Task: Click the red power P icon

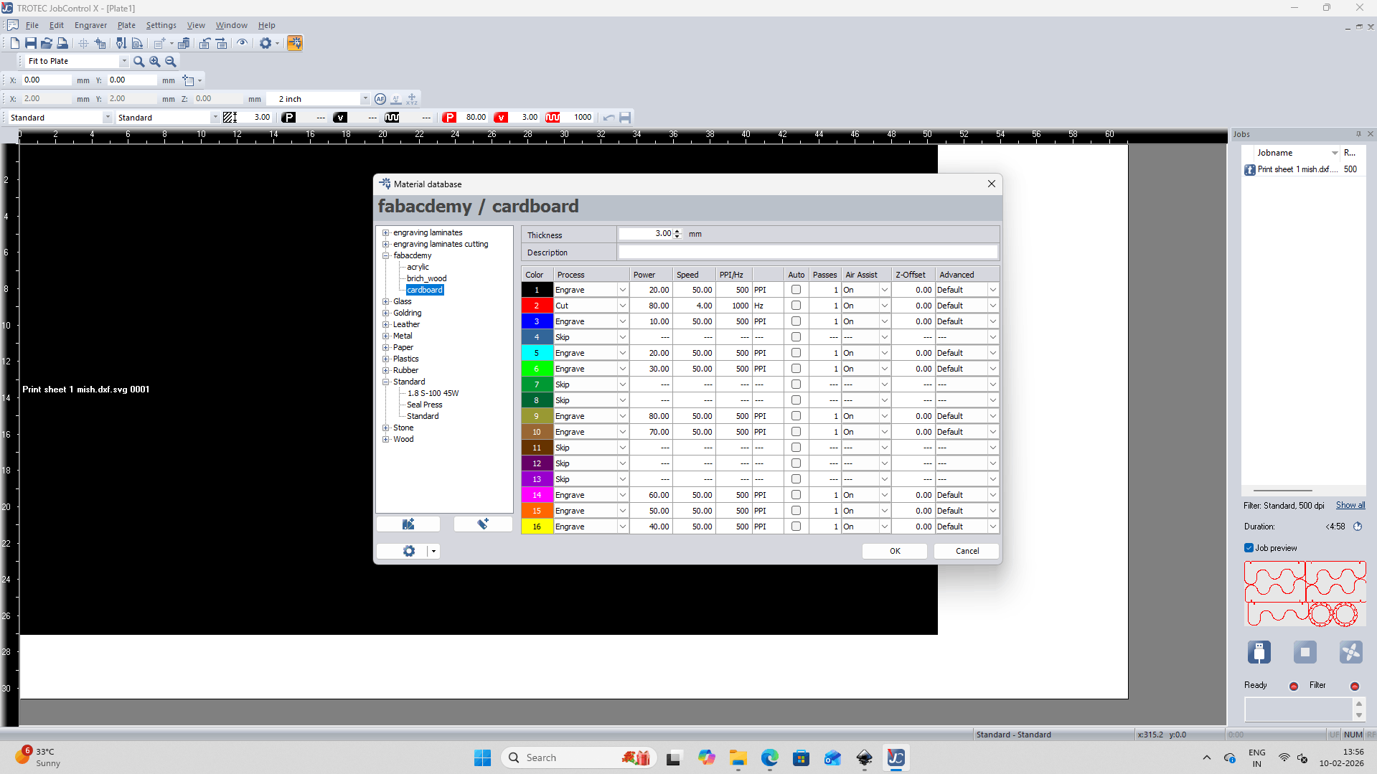Action: click(450, 118)
